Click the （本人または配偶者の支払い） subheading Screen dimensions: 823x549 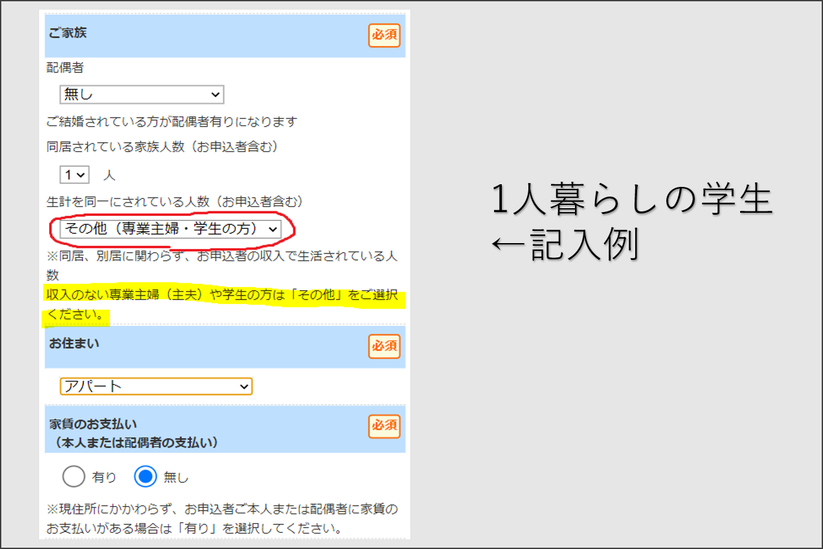point(137,443)
